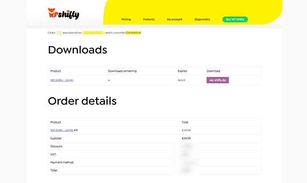Click the Discount row label

click(57, 146)
